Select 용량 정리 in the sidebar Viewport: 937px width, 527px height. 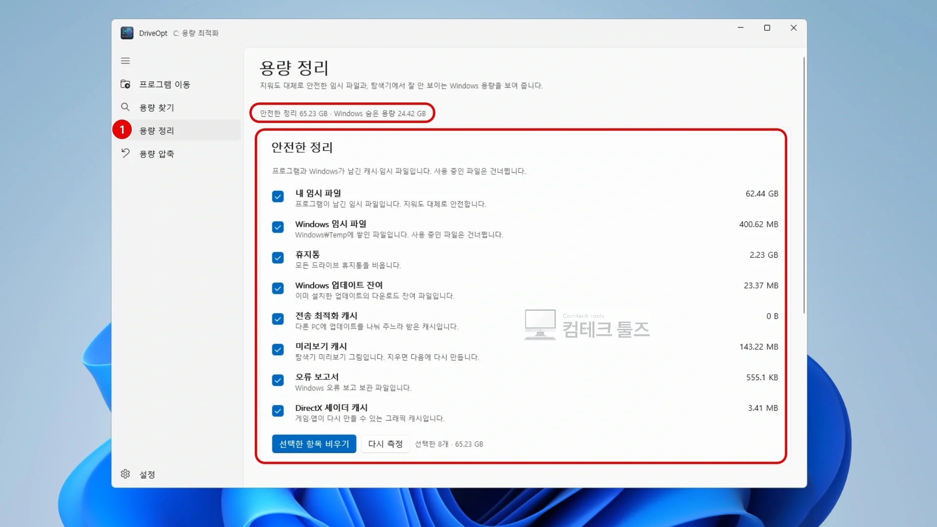click(x=178, y=130)
